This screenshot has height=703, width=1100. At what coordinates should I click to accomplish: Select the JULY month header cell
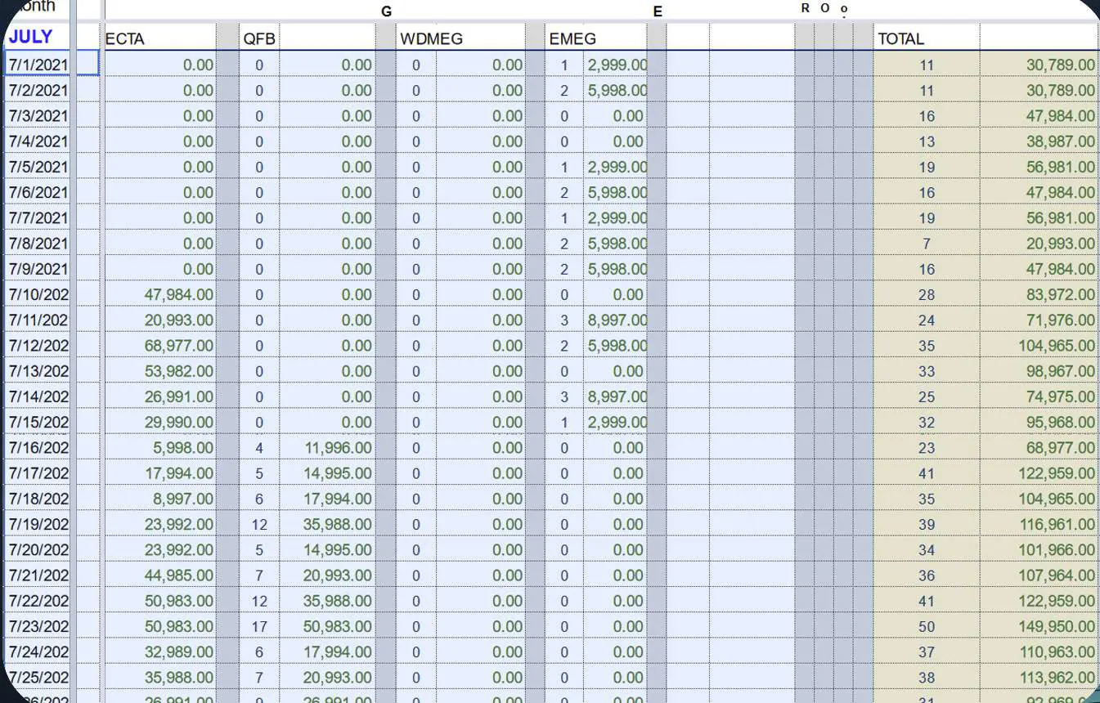click(x=37, y=37)
